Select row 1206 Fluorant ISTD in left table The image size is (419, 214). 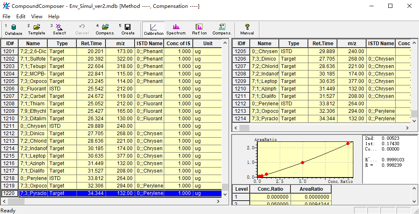point(33,89)
